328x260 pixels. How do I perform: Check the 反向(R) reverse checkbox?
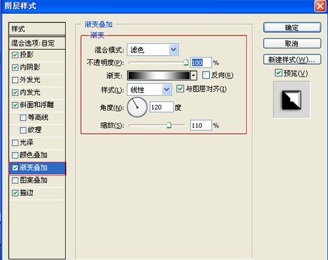206,75
